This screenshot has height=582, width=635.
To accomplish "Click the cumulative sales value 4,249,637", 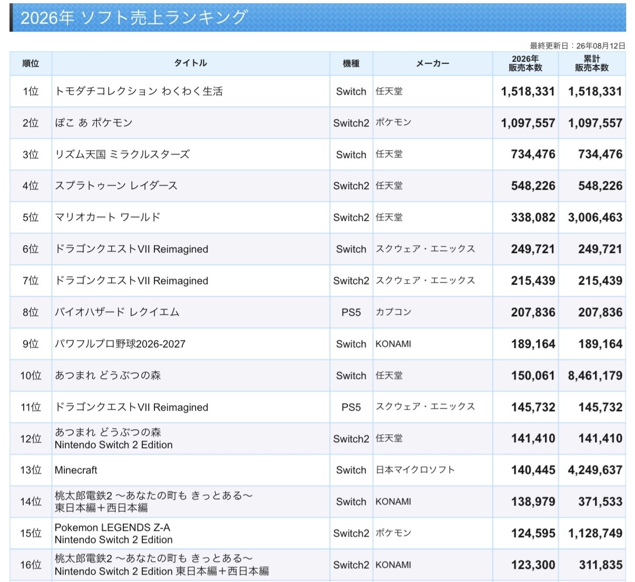I will (595, 470).
